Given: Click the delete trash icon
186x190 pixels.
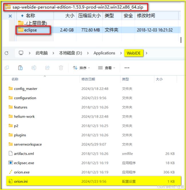Looking at the screenshot, I should coord(61,68).
